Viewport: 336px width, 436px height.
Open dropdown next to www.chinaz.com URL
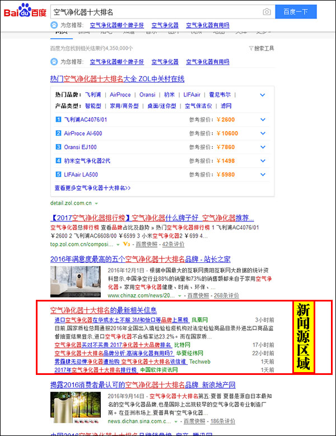[x=180, y=296]
